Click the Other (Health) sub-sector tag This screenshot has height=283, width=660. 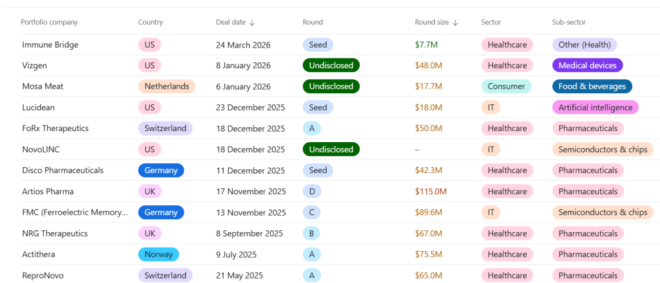[x=584, y=45]
